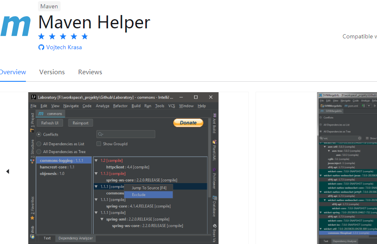377x244 pixels.
Task: Open the Refactor menu in IntelliJ screenshot
Action: coord(120,106)
